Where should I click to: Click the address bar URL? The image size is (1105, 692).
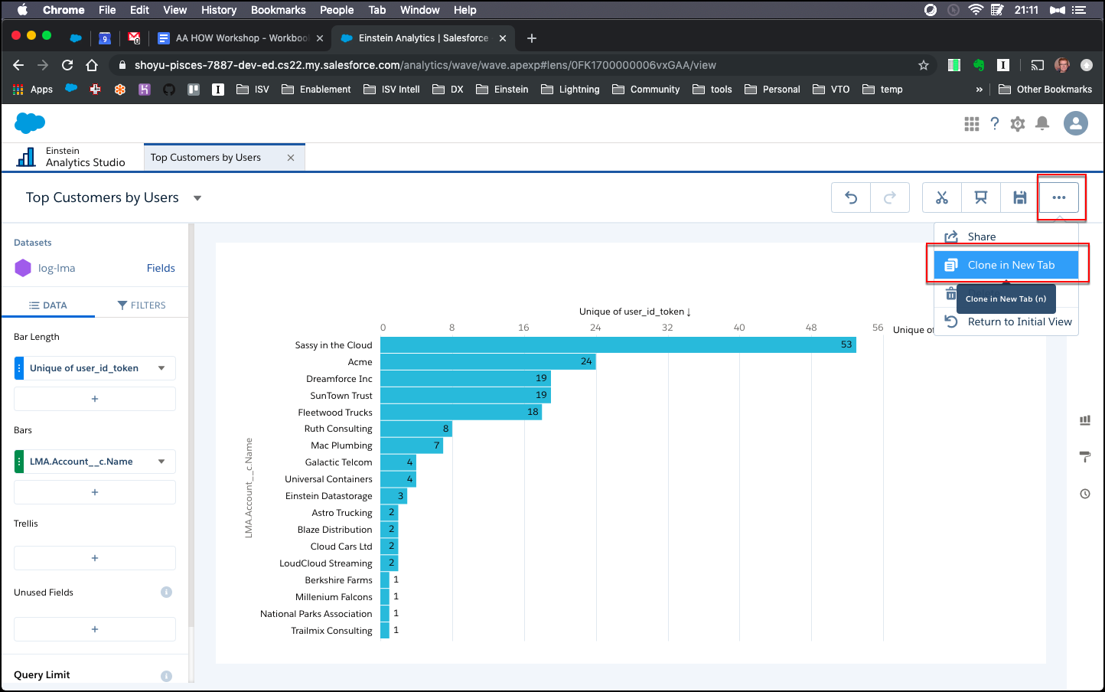click(x=425, y=65)
